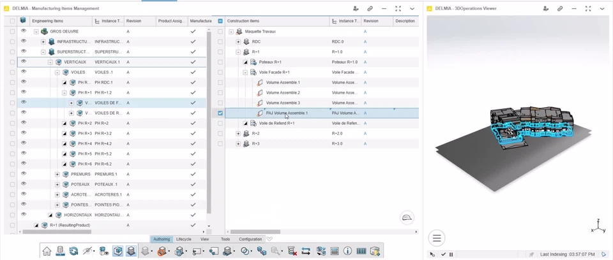Select Voile de Refend R+1 item
The width and height of the screenshot is (613, 260).
276,123
